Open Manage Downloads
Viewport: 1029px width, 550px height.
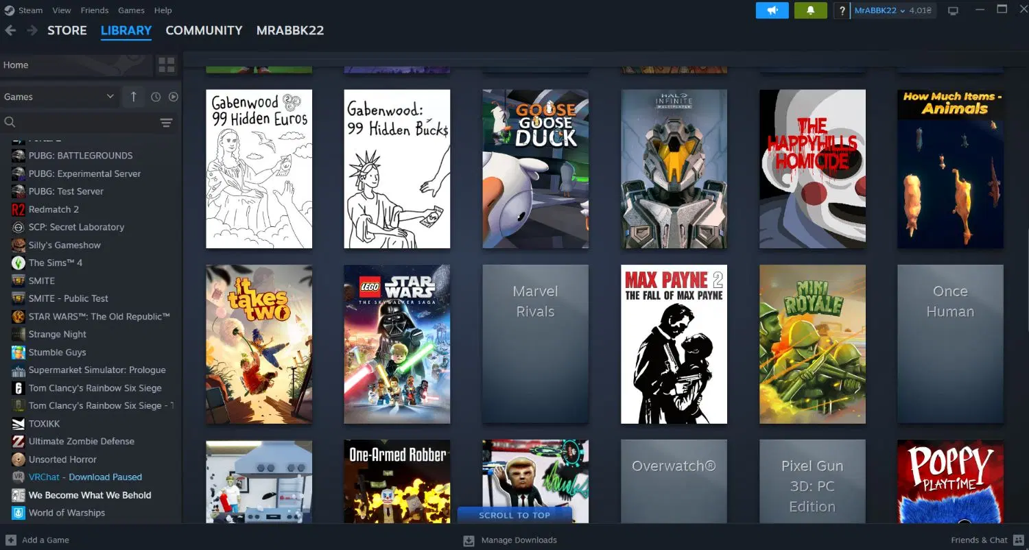point(510,540)
